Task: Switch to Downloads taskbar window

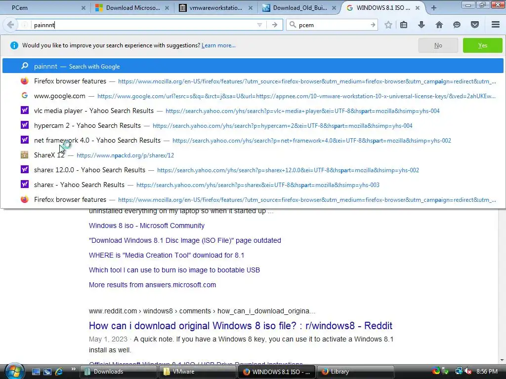Action: point(119,372)
